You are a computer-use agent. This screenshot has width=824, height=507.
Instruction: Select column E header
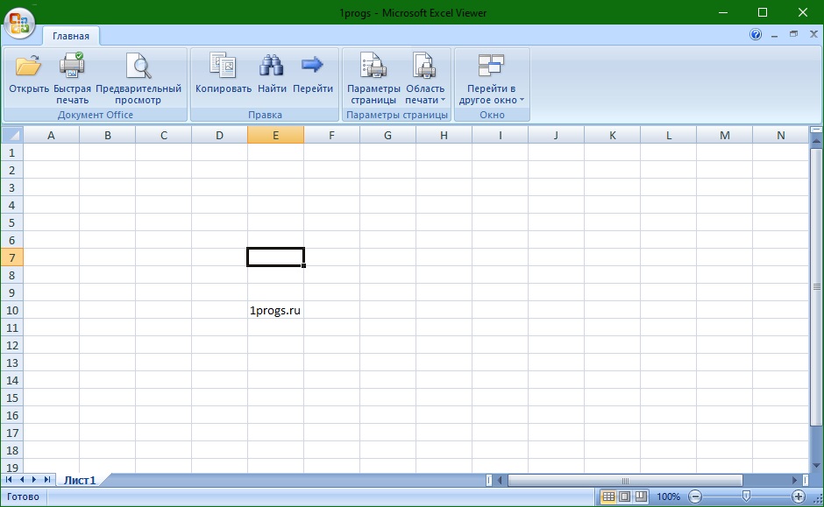tap(275, 136)
